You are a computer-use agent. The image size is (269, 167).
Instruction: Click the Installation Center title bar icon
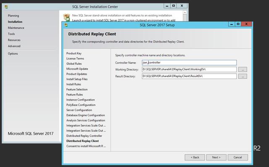(x=6, y=7)
